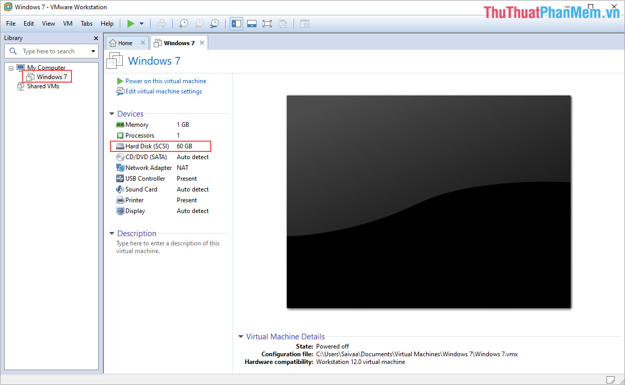This screenshot has height=385, width=625.
Task: Click the Power on this virtual machine link
Action: click(166, 81)
